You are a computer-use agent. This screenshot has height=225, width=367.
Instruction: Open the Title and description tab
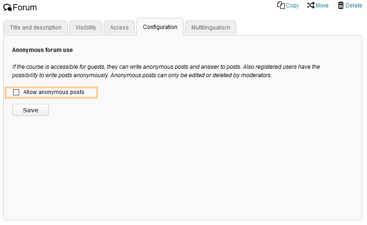[x=35, y=28]
